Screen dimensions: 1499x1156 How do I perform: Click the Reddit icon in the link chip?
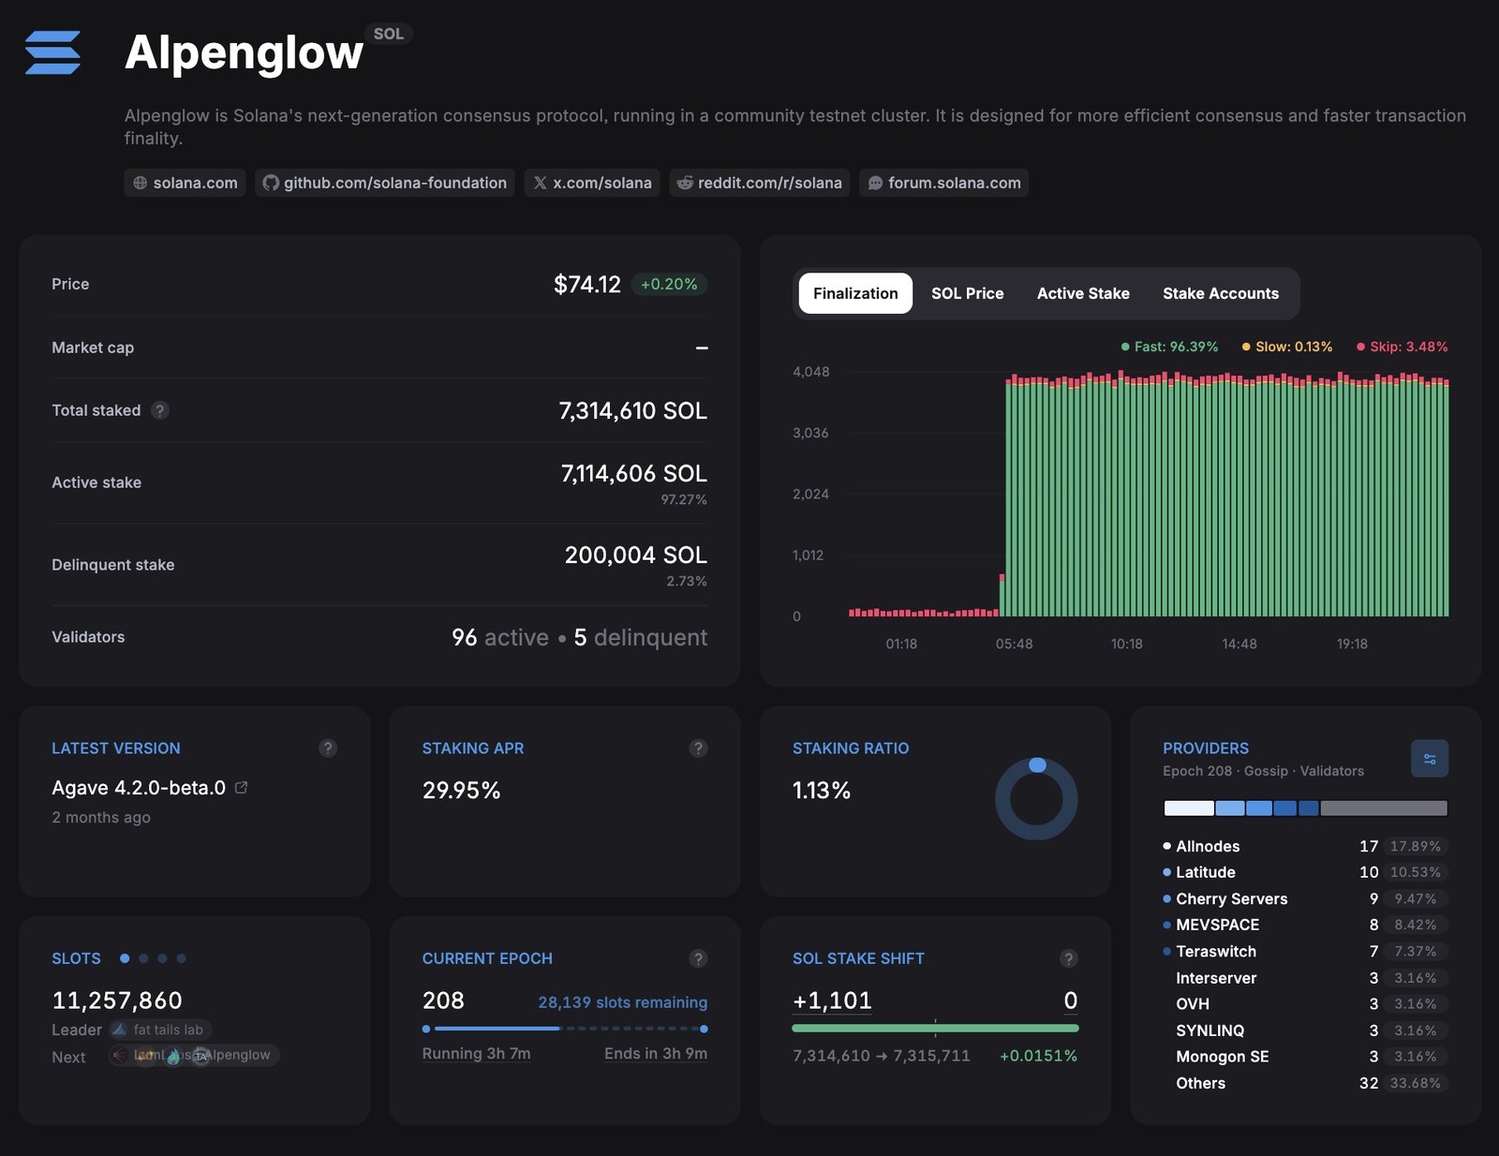[x=686, y=183]
